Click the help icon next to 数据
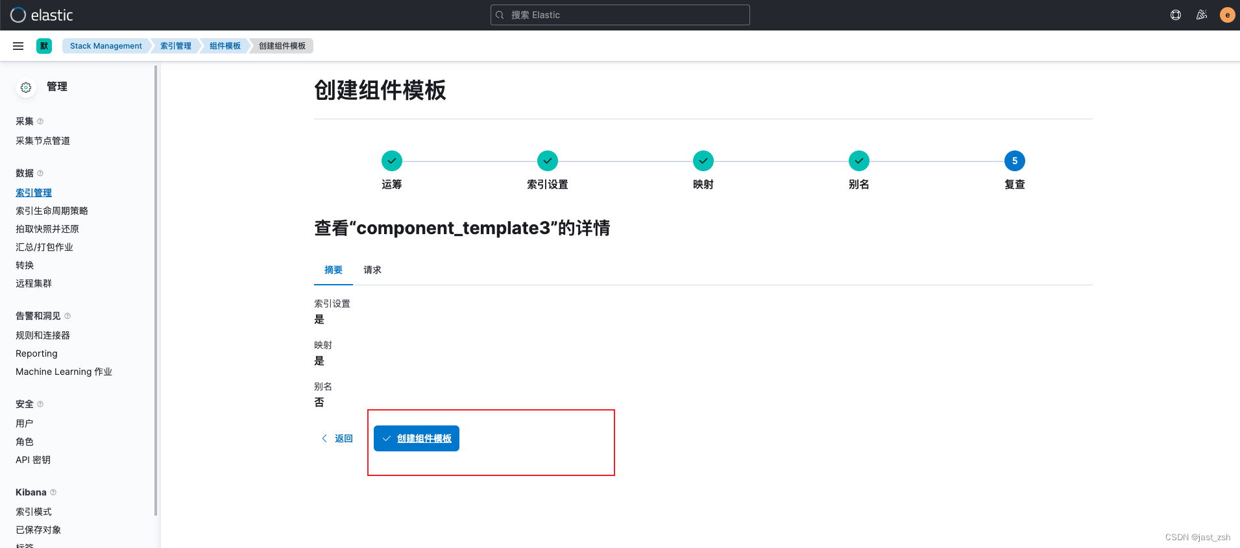This screenshot has width=1240, height=548. (40, 173)
